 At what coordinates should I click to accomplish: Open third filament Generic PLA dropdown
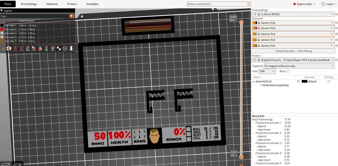294,34
